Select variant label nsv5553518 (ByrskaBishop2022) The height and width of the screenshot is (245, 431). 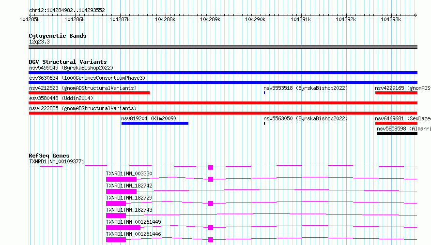[306, 88]
